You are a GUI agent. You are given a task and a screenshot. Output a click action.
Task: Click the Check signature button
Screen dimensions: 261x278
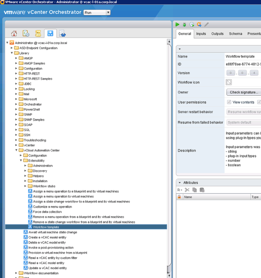[243, 92]
